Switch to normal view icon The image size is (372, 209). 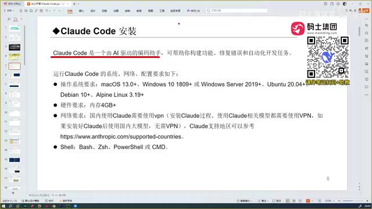288,201
